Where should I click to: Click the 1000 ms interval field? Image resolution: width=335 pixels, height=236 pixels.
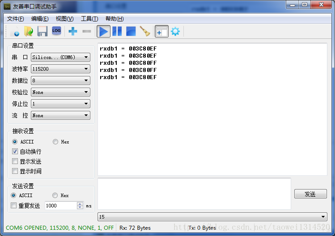click(x=61, y=206)
